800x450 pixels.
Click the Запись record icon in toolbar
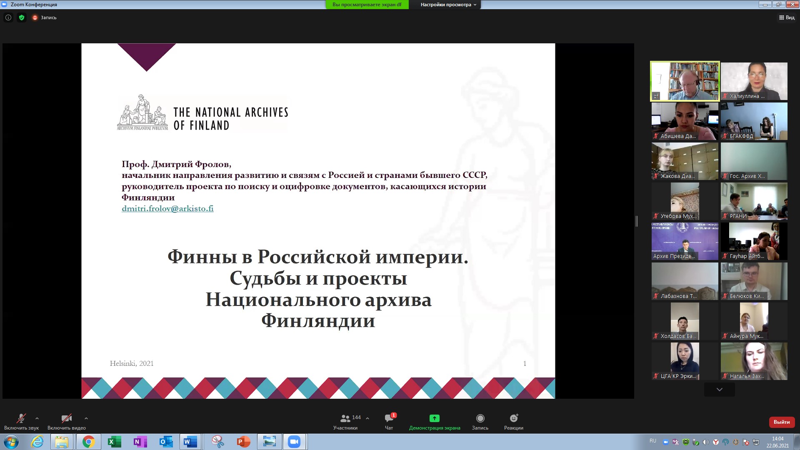tap(480, 418)
